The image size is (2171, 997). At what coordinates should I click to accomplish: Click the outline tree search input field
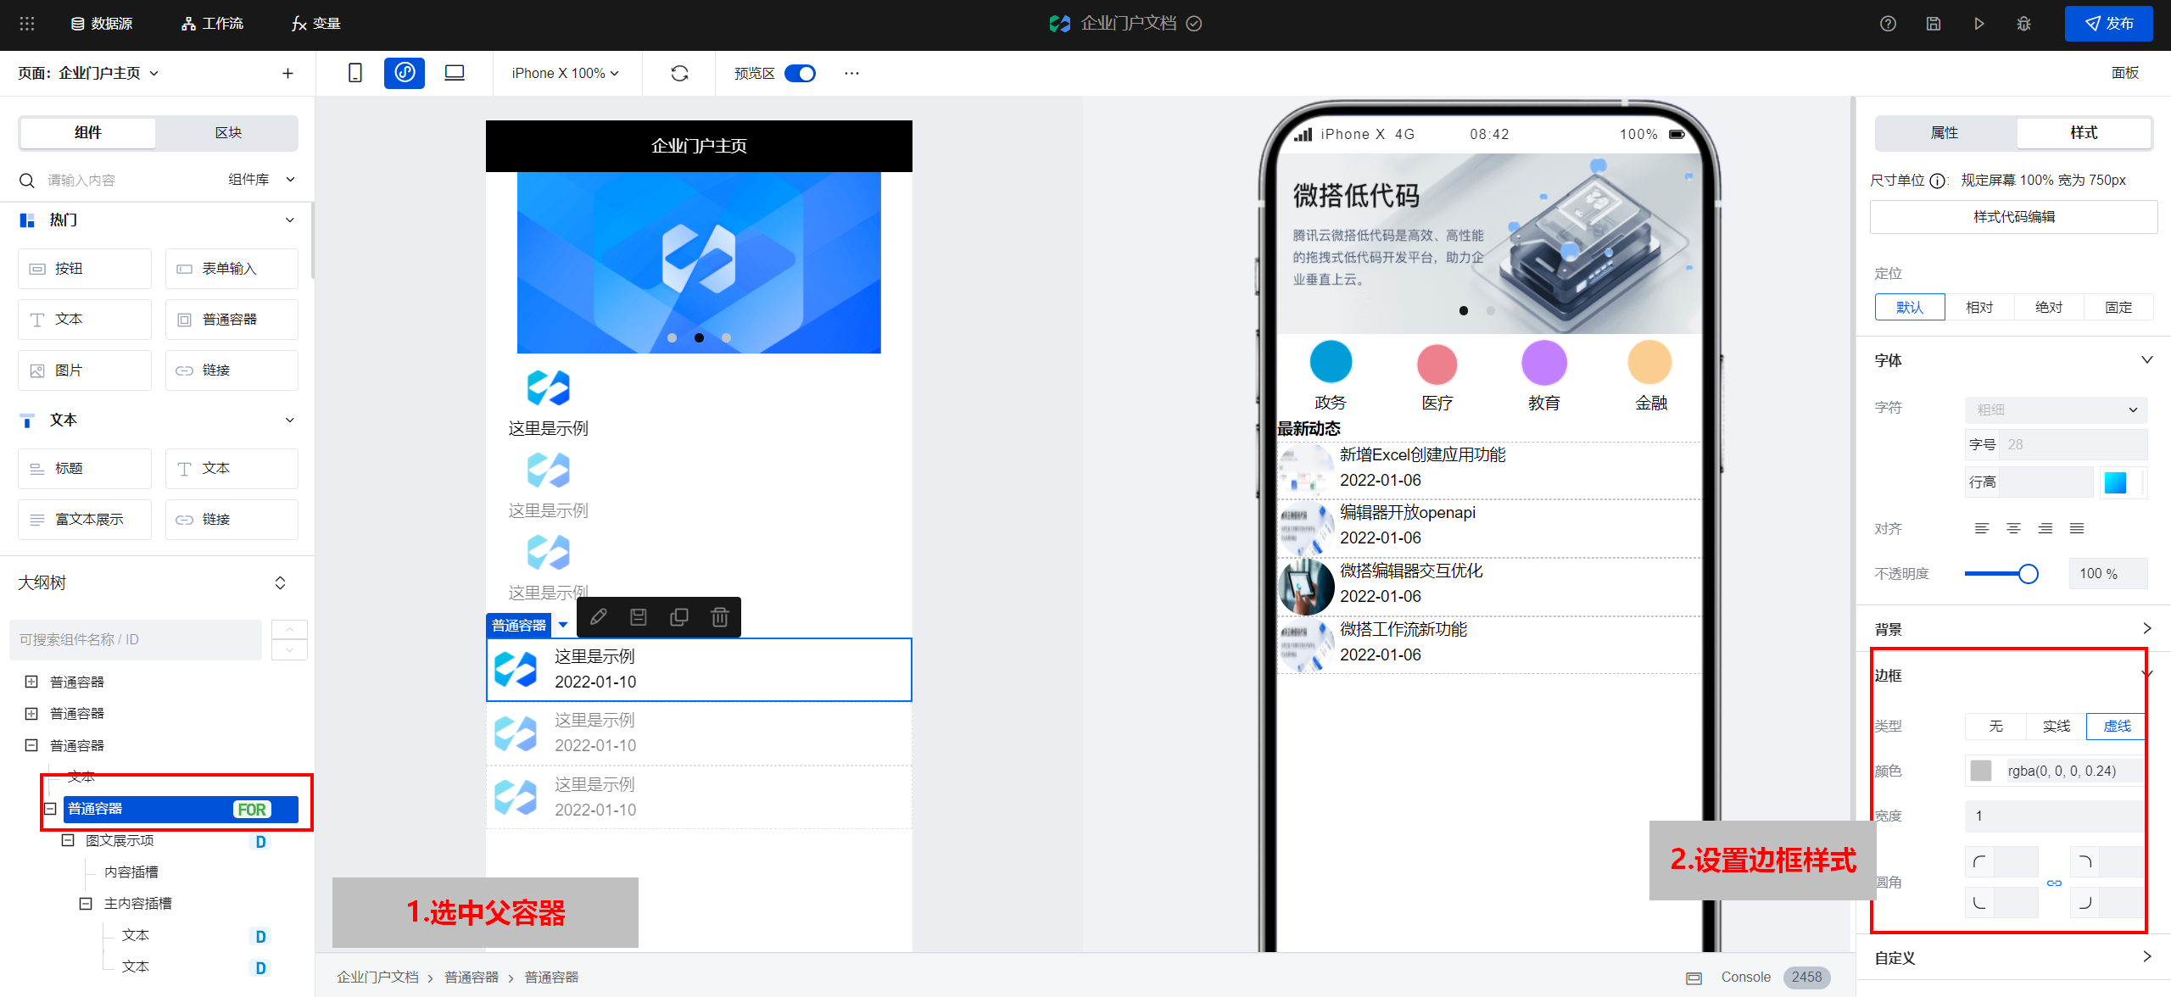pyautogui.click(x=136, y=639)
